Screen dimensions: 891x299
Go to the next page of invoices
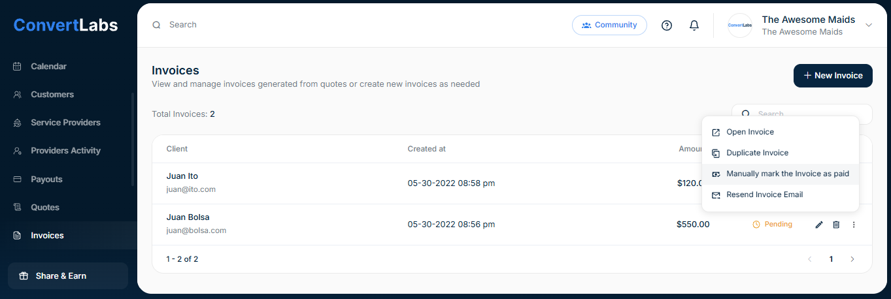click(852, 259)
